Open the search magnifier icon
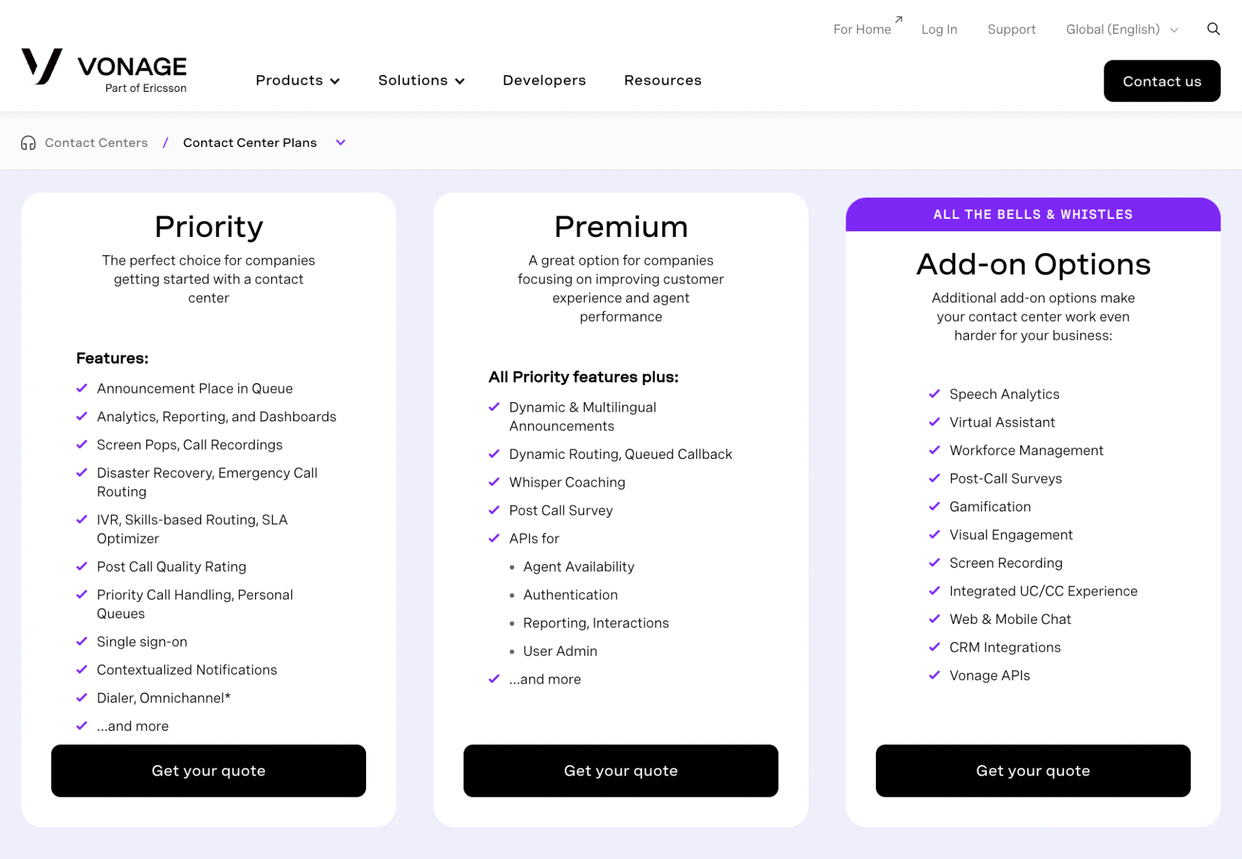This screenshot has width=1242, height=859. [x=1213, y=29]
